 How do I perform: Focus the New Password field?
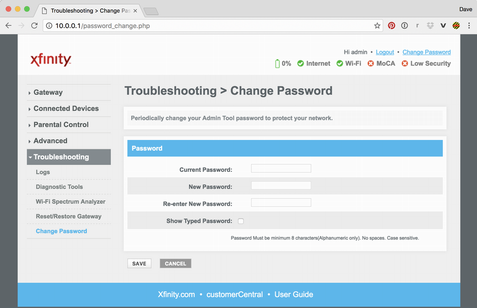click(x=281, y=186)
